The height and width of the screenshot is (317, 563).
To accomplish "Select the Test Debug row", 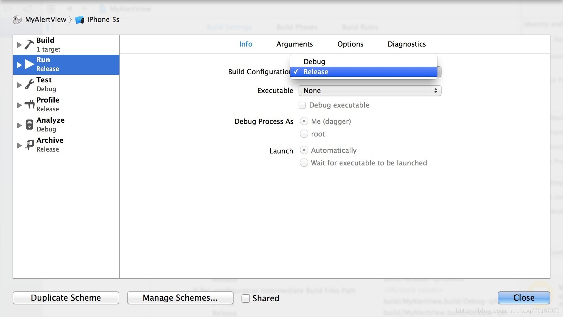I will point(66,85).
